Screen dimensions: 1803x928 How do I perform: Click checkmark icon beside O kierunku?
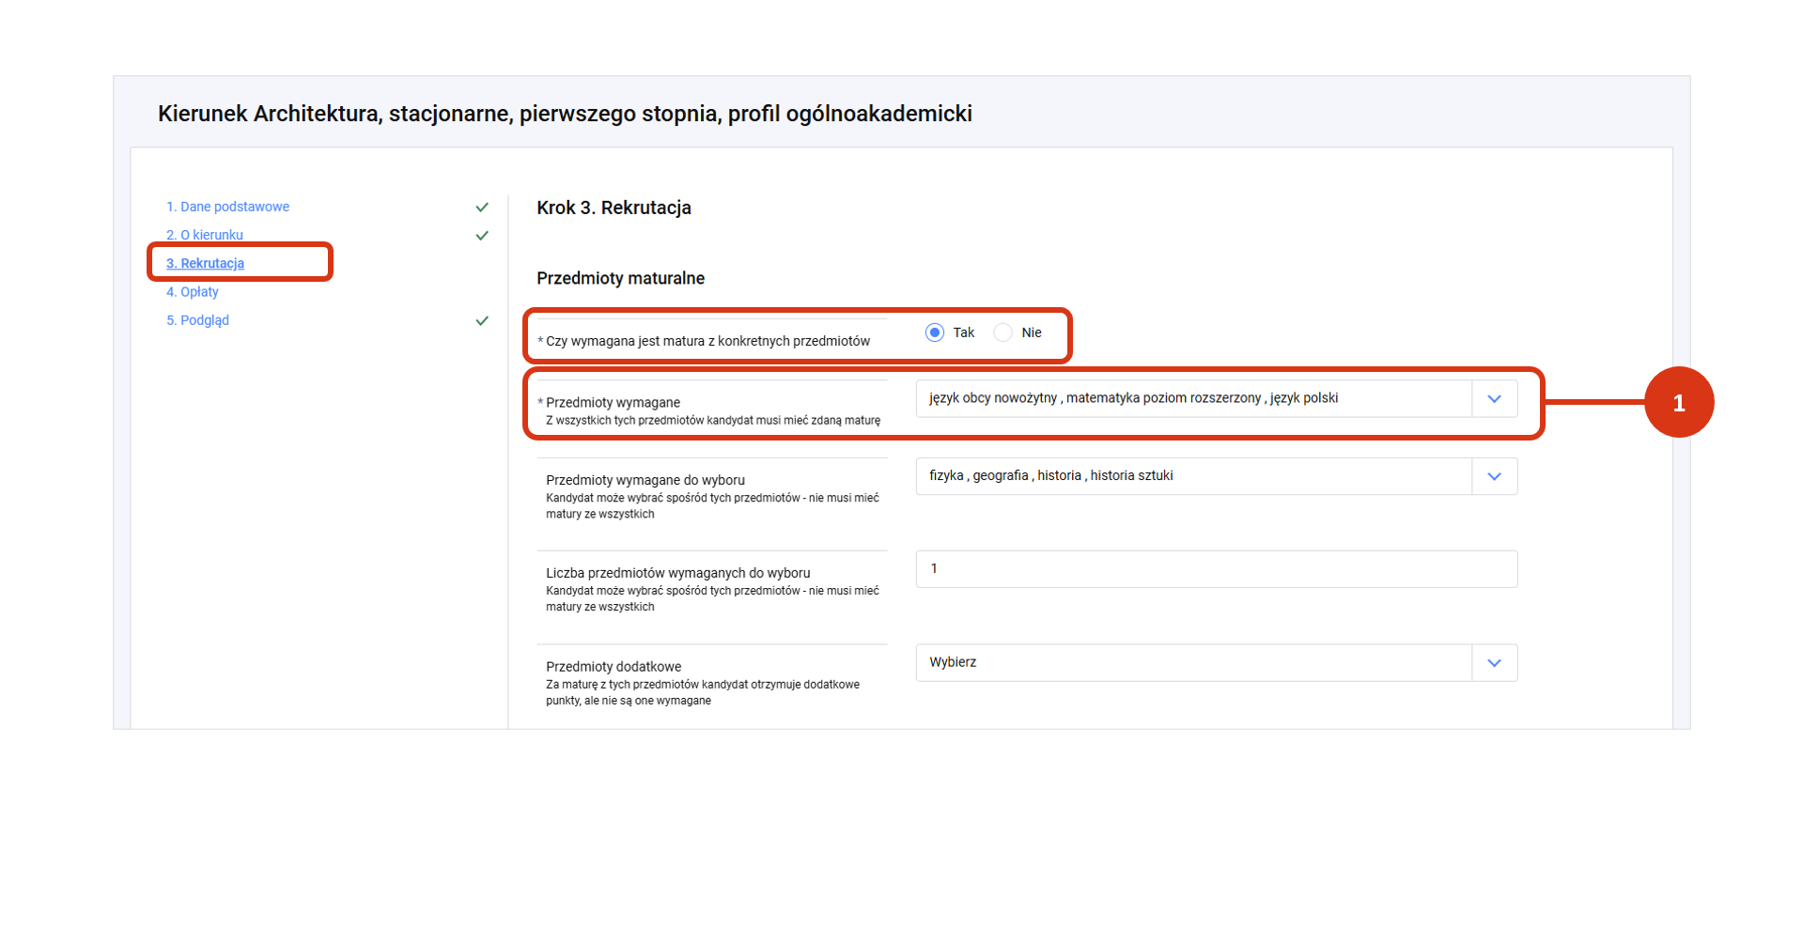pos(482,236)
